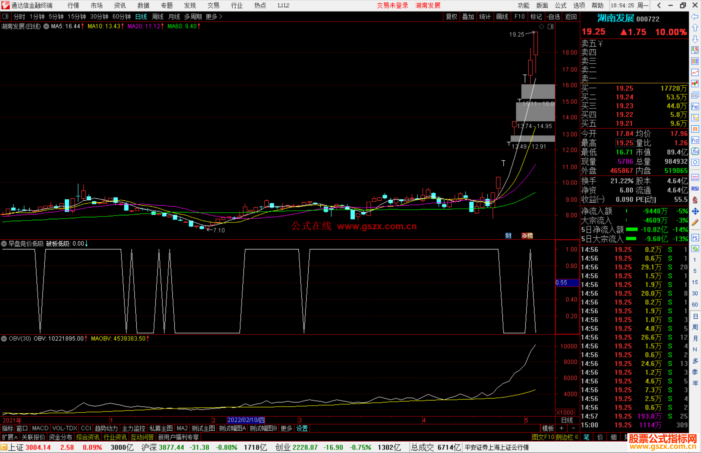The image size is (701, 453).
Task: Open the 交易 menu
Action: [x=213, y=6]
